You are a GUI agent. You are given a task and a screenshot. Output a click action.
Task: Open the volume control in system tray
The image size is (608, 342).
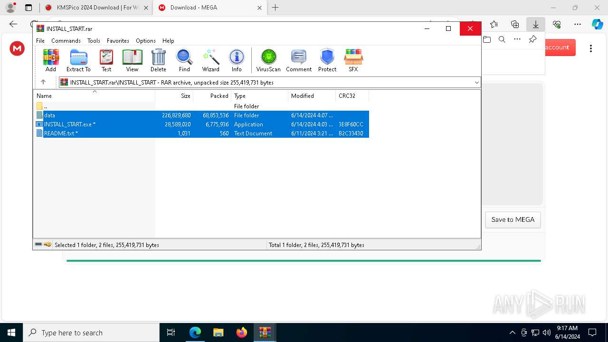547,332
